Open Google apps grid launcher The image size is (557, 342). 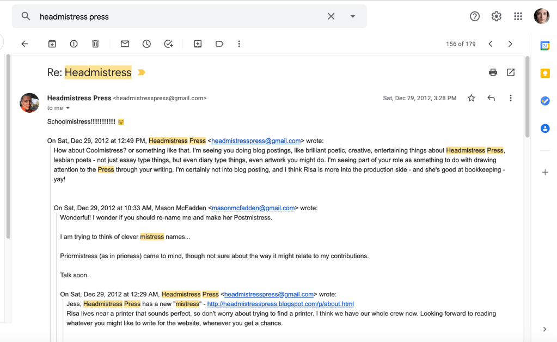point(518,16)
